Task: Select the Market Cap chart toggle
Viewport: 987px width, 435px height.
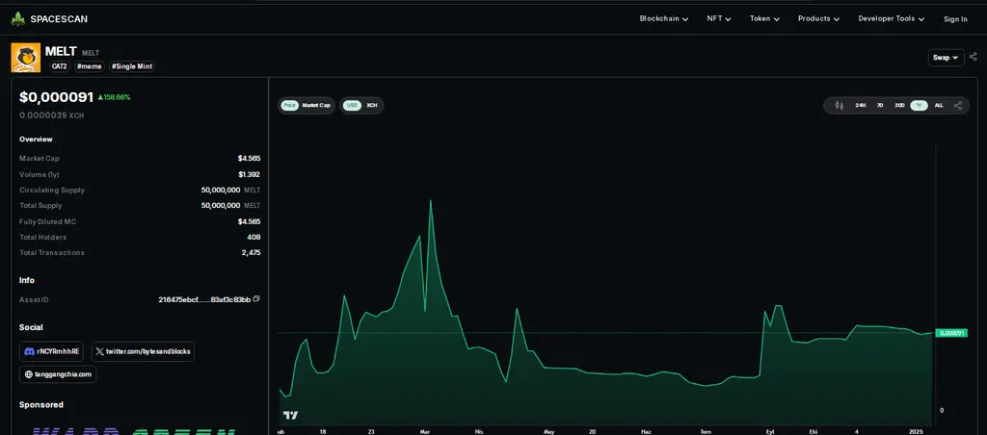Action: pos(316,106)
